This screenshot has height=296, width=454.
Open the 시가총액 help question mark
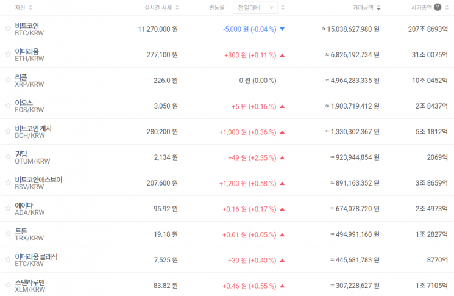click(438, 7)
